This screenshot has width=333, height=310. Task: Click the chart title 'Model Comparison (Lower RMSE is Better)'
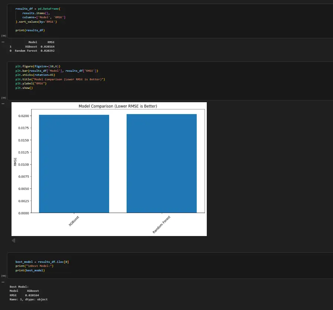pyautogui.click(x=118, y=106)
